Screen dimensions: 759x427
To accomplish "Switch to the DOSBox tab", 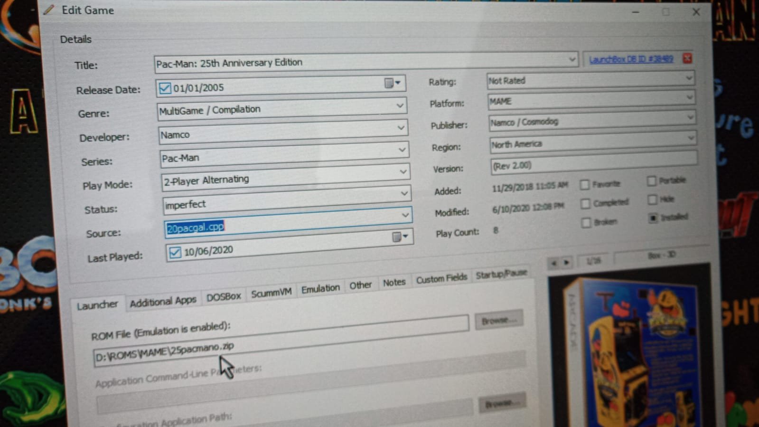I will [x=224, y=296].
